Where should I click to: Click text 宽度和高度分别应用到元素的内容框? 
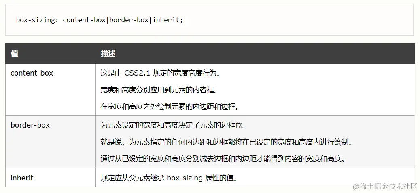158,90
